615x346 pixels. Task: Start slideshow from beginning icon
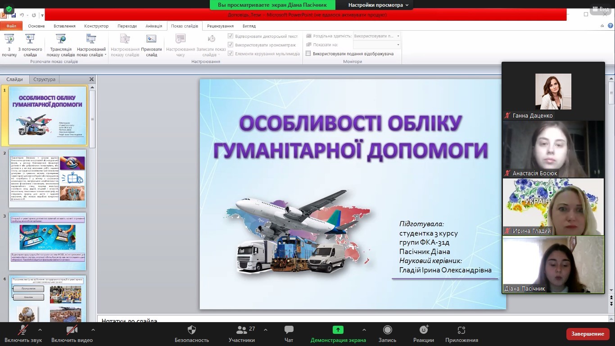point(9,40)
